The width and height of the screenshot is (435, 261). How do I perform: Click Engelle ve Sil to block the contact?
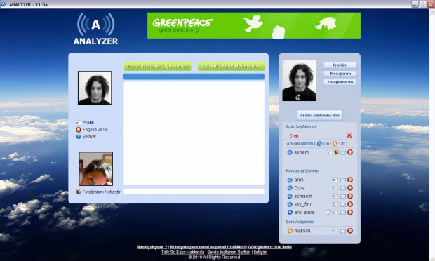point(95,130)
